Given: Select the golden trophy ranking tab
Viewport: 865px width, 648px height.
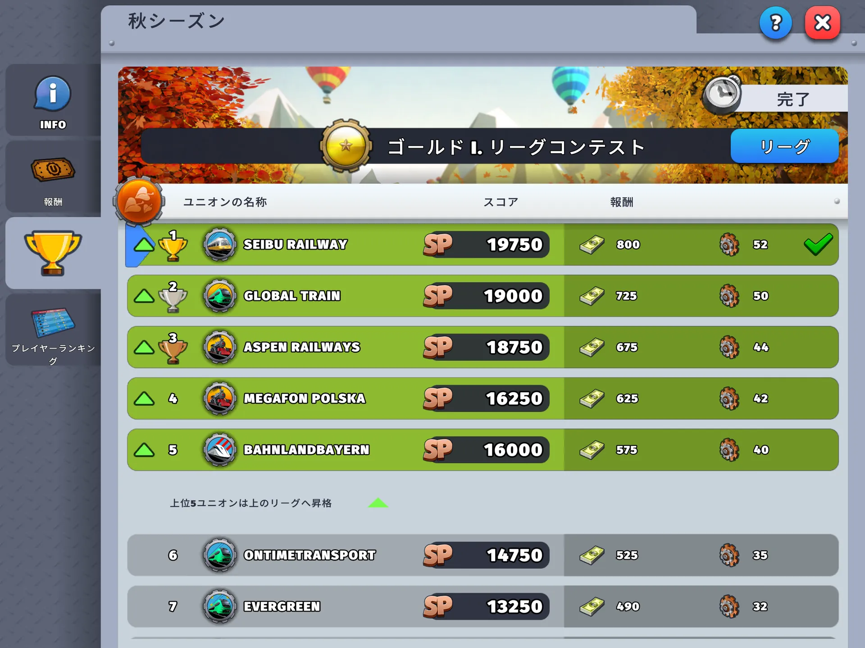Looking at the screenshot, I should tap(53, 253).
